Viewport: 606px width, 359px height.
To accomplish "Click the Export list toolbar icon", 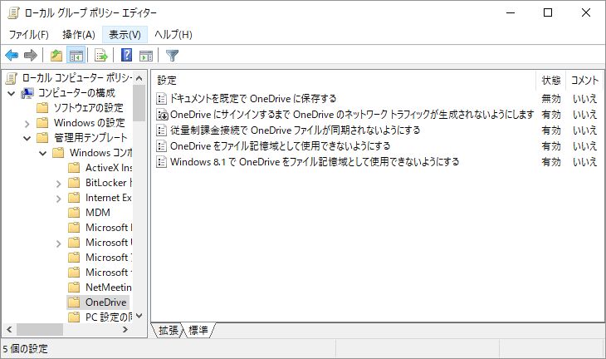I will tap(101, 56).
